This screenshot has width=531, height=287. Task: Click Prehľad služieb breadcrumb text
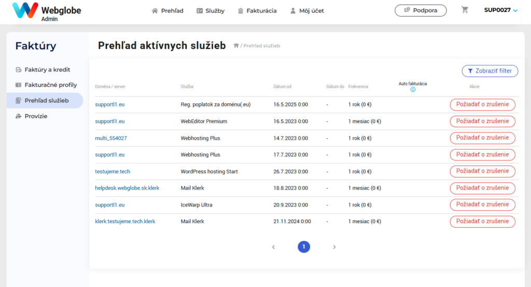click(x=262, y=46)
